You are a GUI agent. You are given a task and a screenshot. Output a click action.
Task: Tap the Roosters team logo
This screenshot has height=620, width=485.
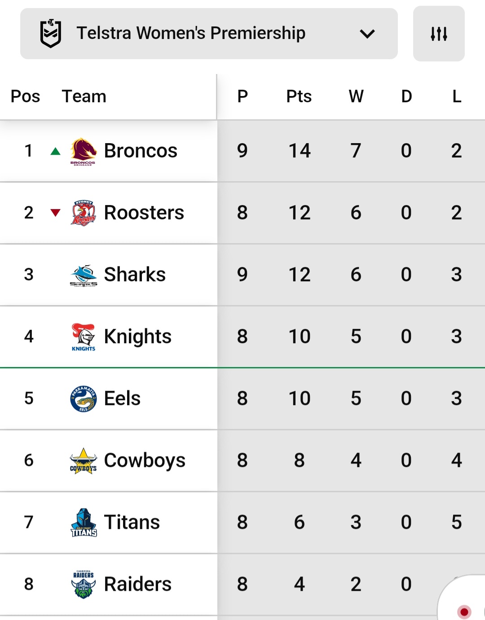point(83,213)
